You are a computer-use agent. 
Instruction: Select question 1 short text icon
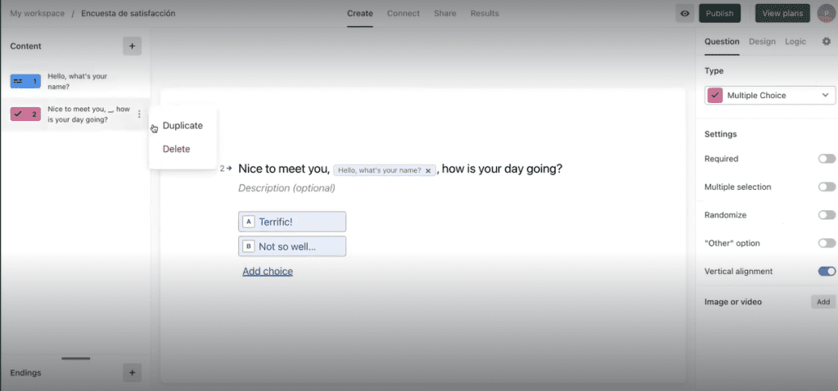click(25, 81)
